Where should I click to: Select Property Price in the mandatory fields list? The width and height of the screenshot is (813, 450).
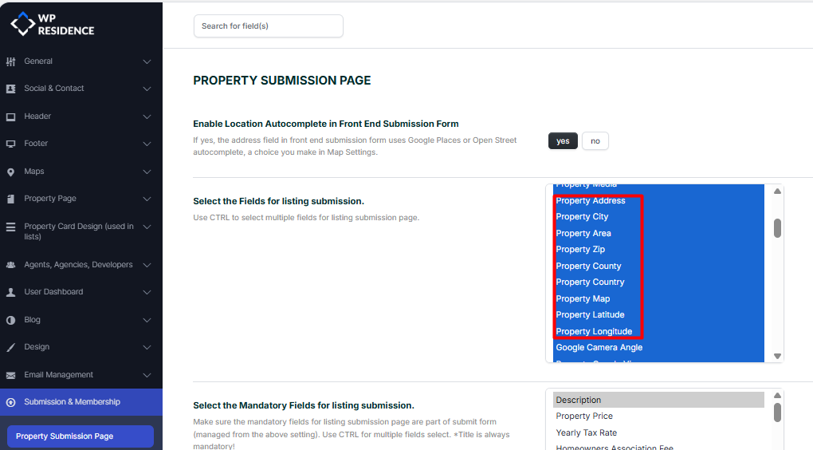(584, 416)
